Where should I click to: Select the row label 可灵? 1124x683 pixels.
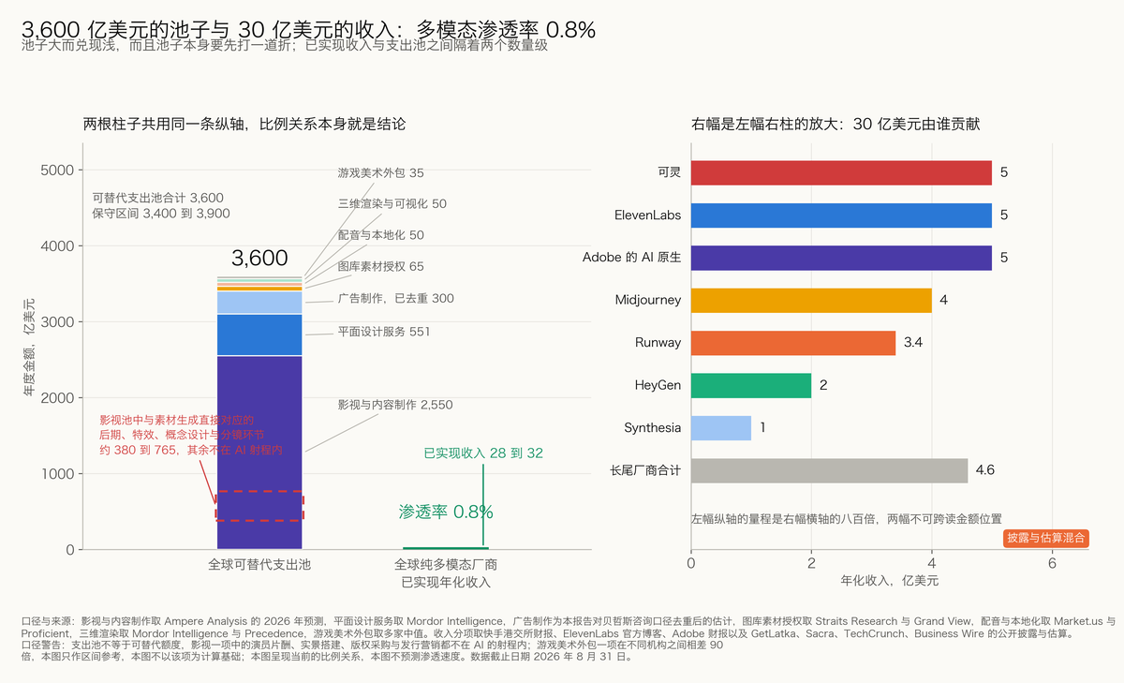pyautogui.click(x=670, y=172)
